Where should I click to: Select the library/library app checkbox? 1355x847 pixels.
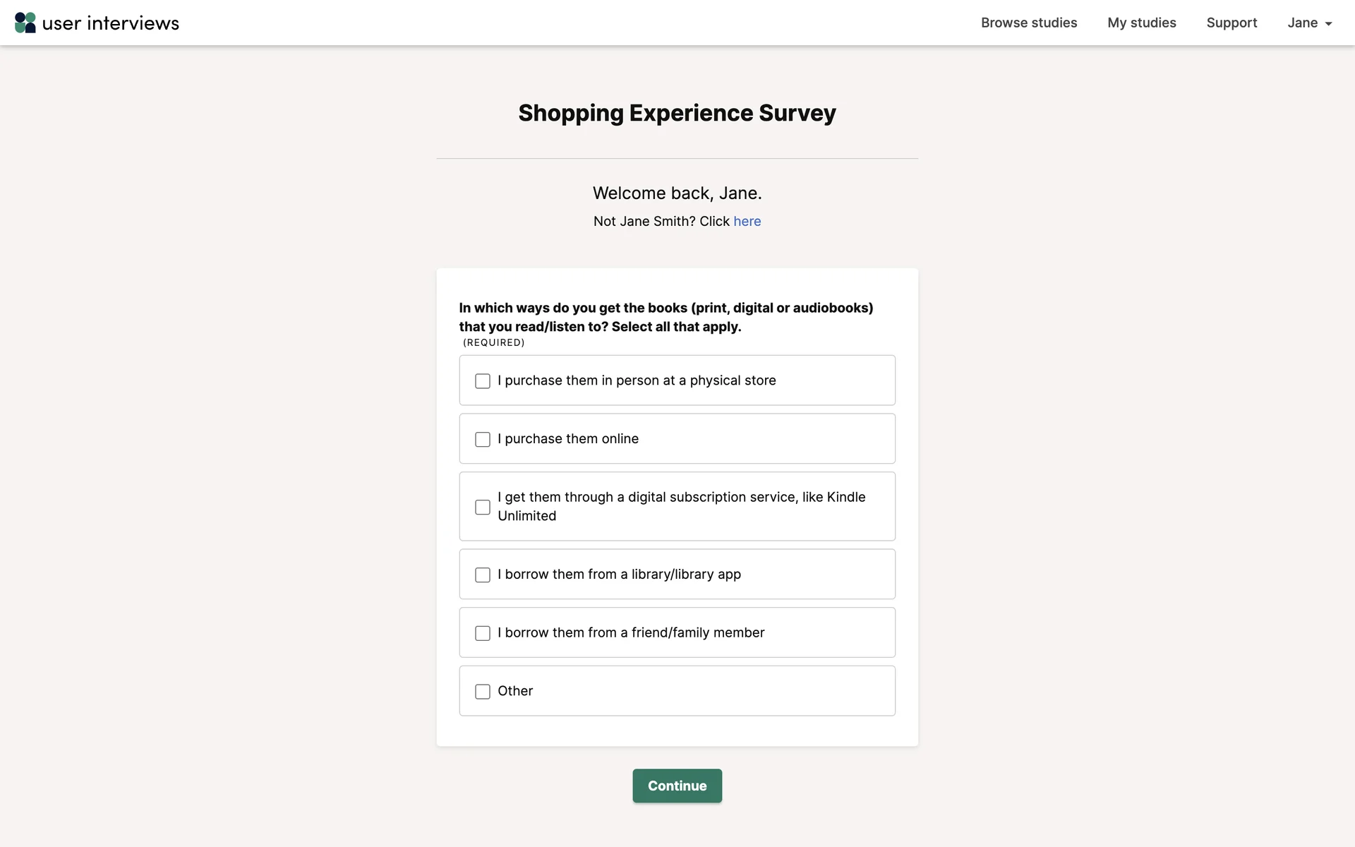[483, 575]
